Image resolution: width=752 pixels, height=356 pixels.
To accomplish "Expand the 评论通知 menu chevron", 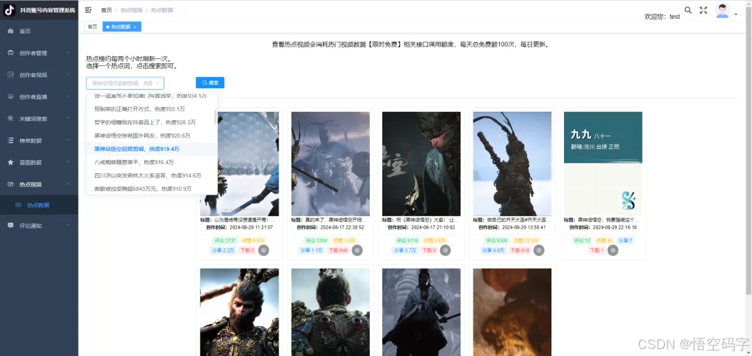I will pyautogui.click(x=68, y=225).
